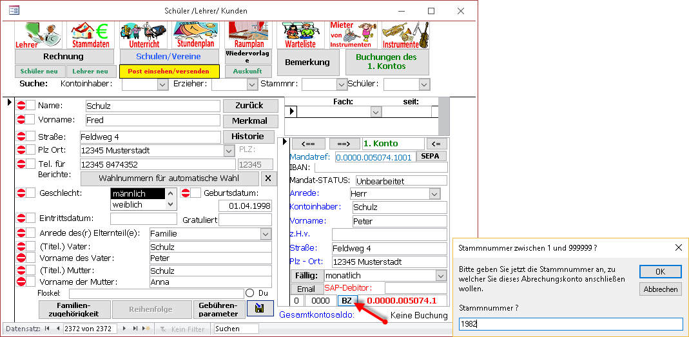689x337 pixels.
Task: Expand the Fällig monatlich dropdown
Action: tap(440, 276)
